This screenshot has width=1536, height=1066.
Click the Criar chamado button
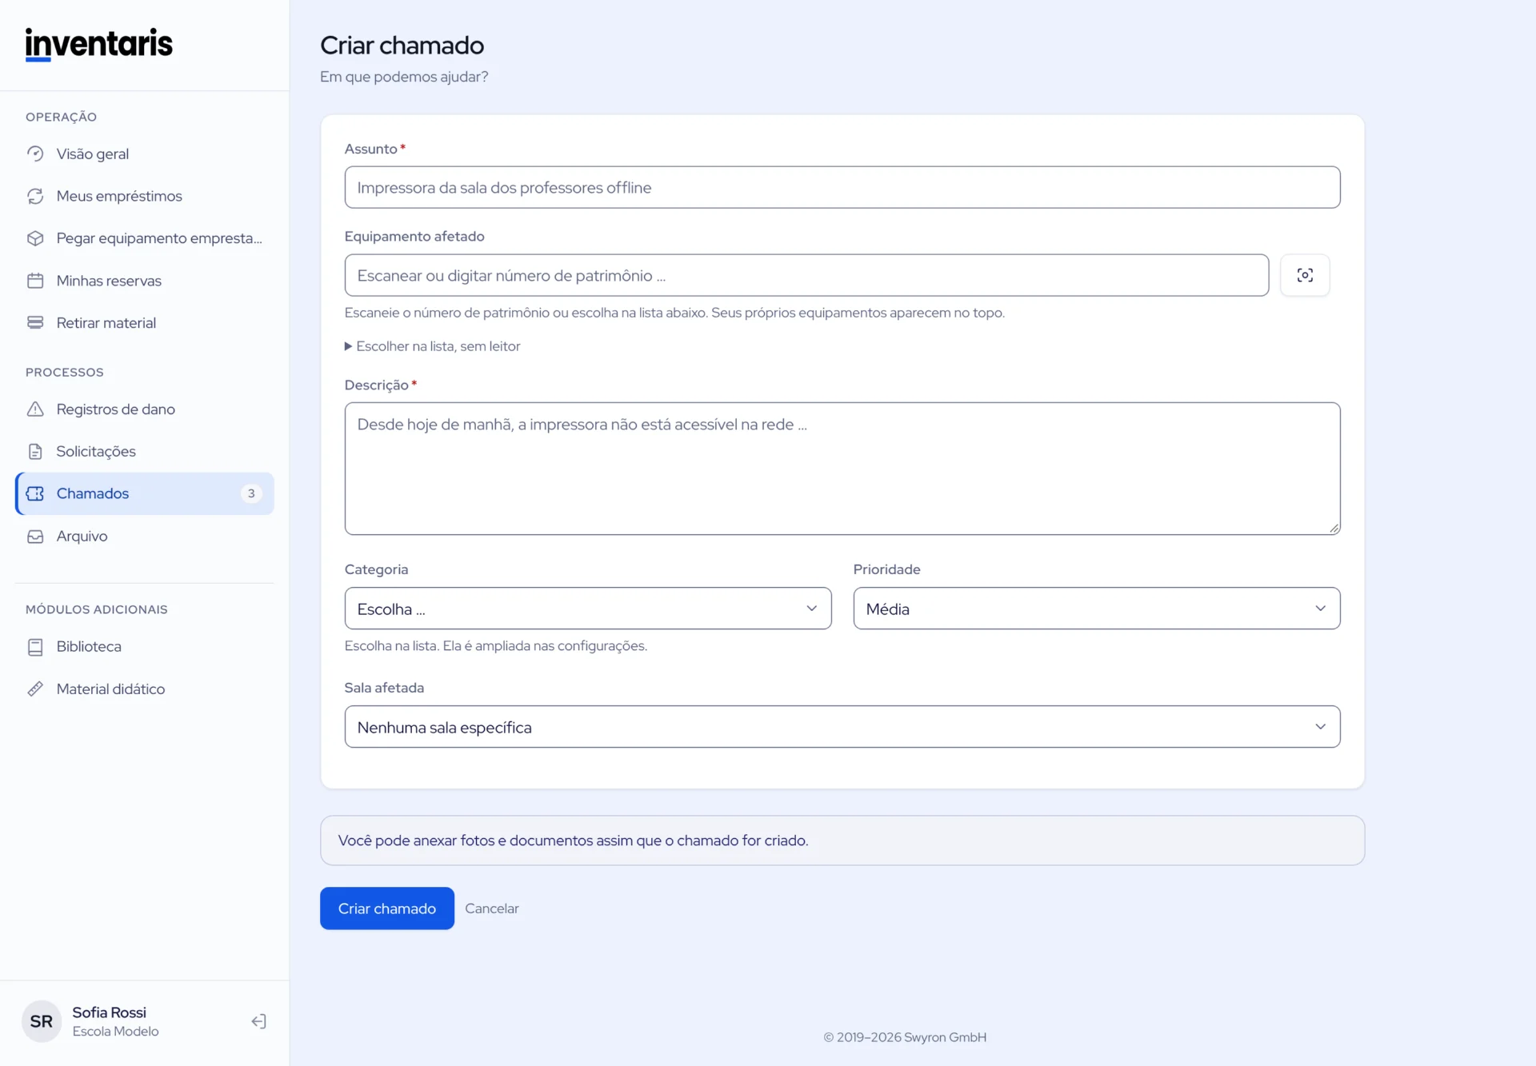(x=387, y=908)
